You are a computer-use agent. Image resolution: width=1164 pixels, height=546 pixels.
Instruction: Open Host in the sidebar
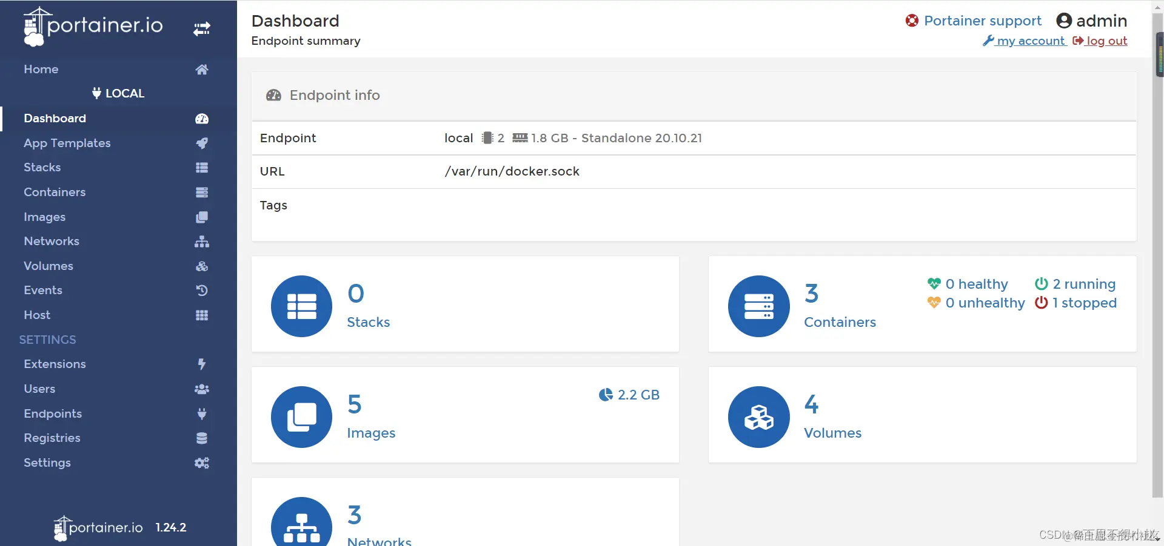click(37, 315)
